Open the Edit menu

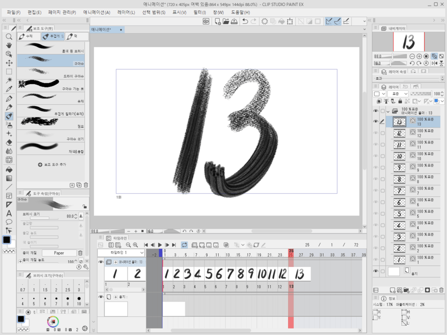tap(34, 12)
